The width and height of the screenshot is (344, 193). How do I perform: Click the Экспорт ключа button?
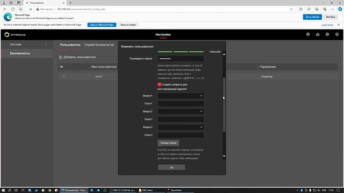click(168, 143)
